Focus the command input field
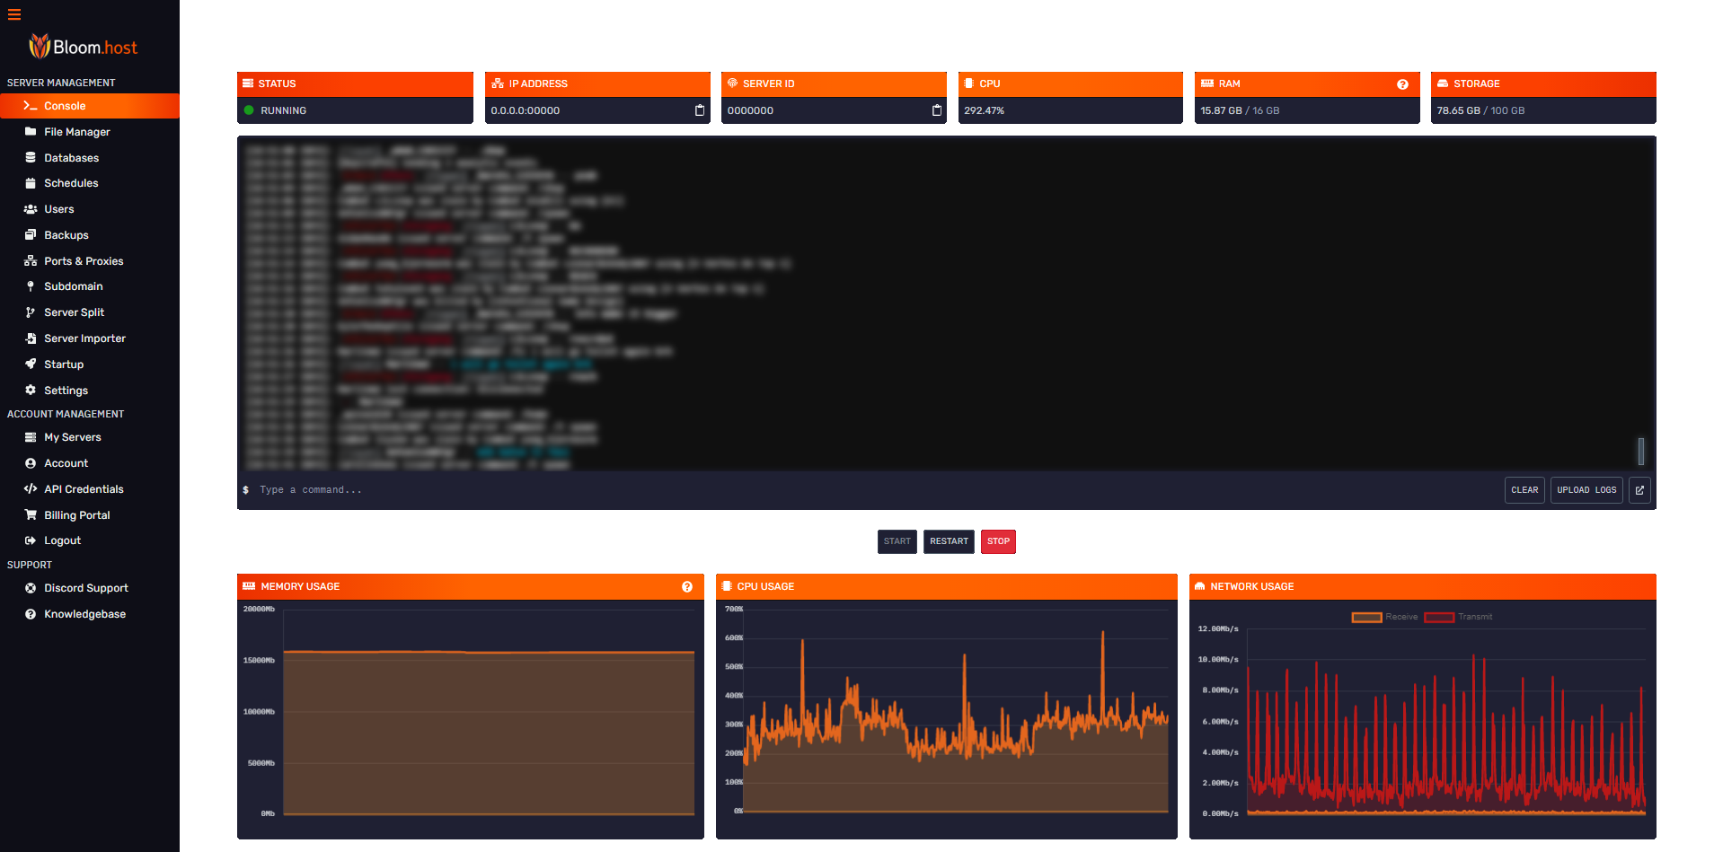The height and width of the screenshot is (852, 1714). pyautogui.click(x=808, y=490)
